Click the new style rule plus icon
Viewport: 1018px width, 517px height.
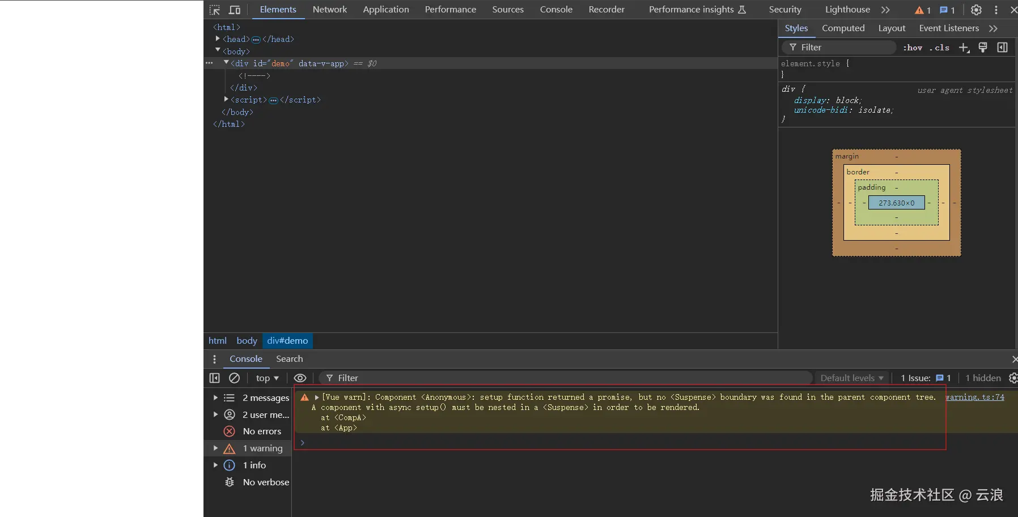click(964, 48)
